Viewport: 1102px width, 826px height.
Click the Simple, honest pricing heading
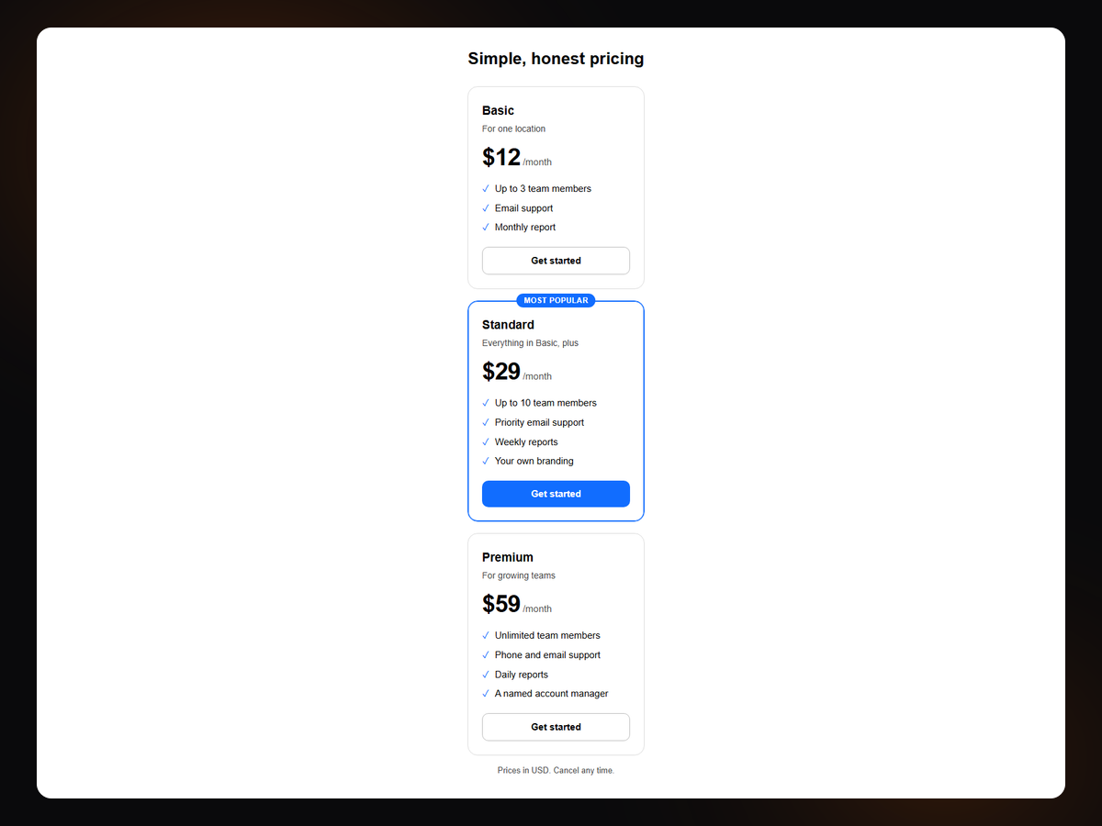click(556, 59)
